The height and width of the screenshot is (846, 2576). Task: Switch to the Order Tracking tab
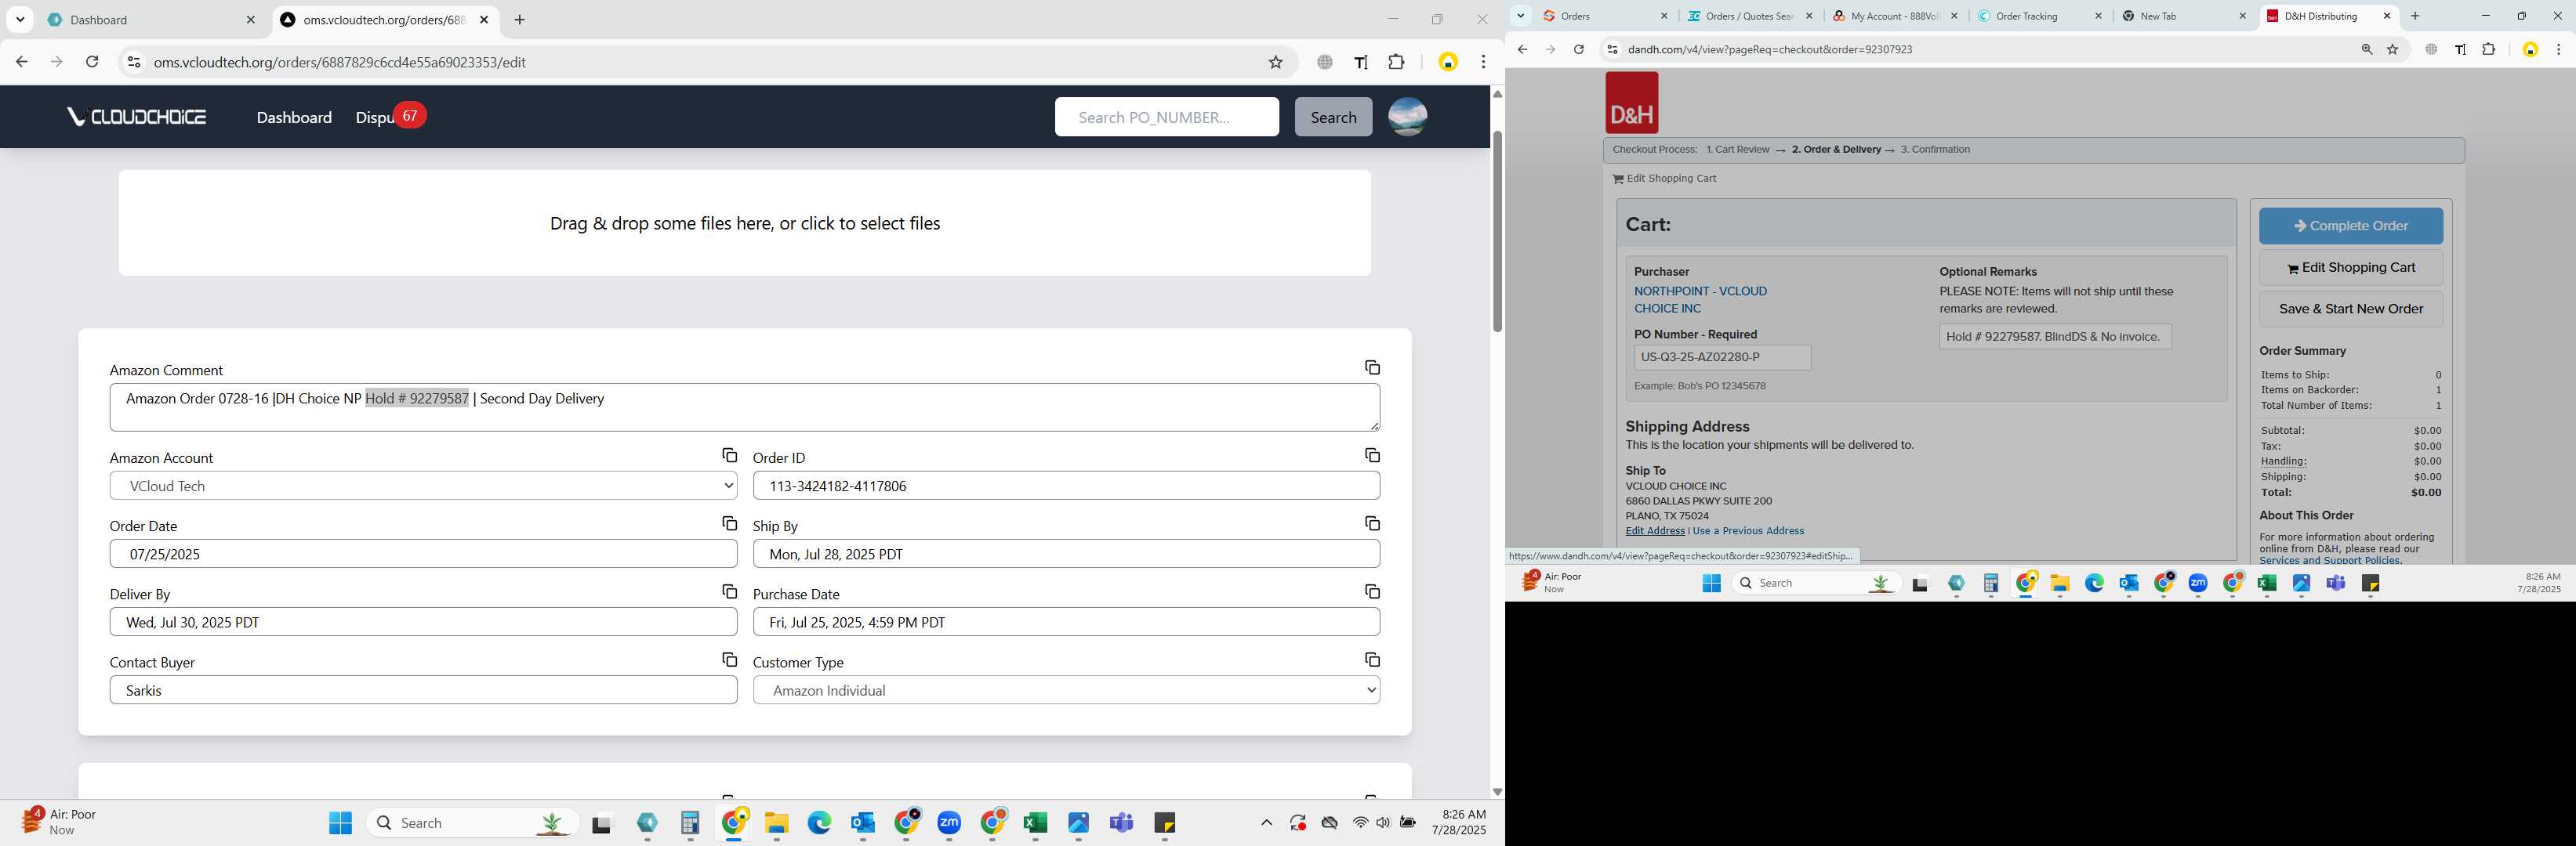click(2039, 16)
